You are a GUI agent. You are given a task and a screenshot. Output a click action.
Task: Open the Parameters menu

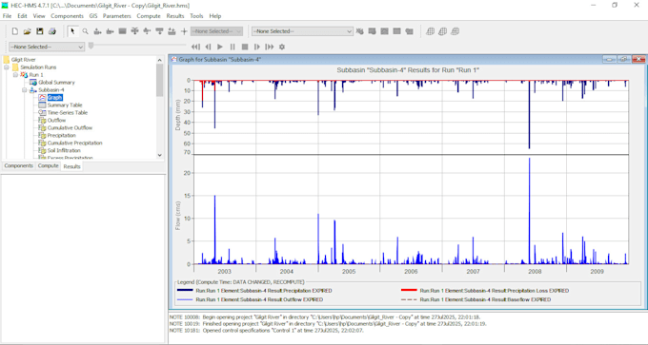coord(117,16)
